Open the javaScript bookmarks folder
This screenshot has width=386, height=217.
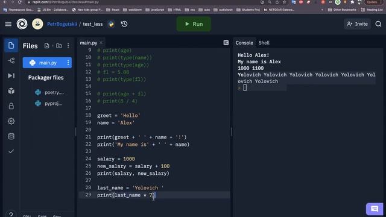click(x=155, y=10)
